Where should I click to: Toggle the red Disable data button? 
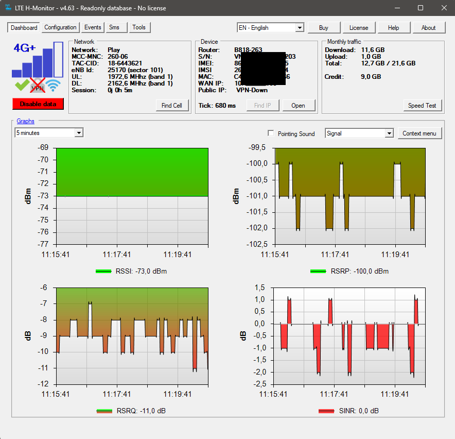(x=38, y=104)
